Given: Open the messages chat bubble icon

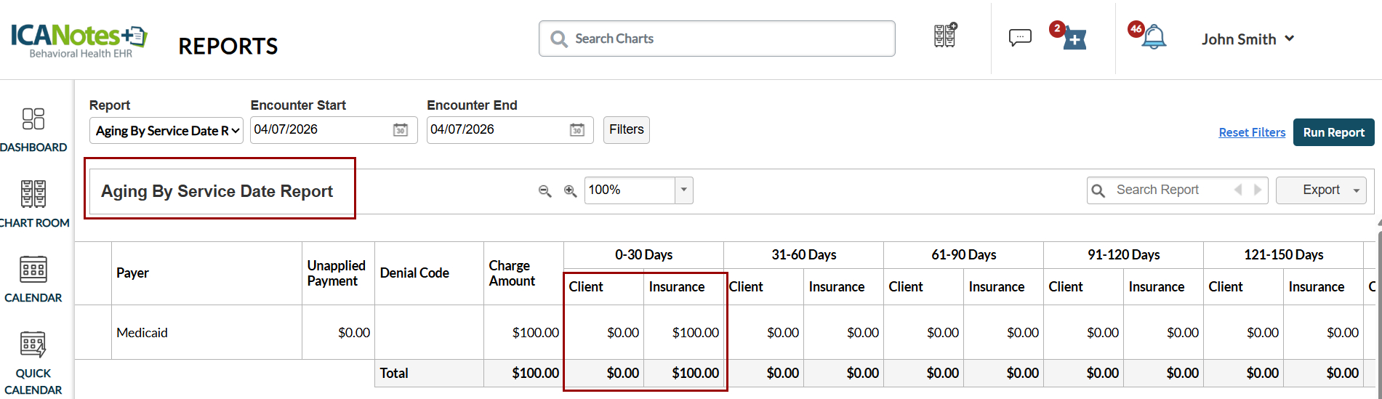Looking at the screenshot, I should 1020,37.
